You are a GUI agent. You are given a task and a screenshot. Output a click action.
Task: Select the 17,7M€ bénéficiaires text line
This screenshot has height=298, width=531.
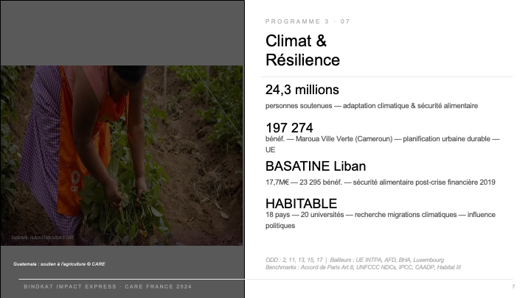[x=381, y=182]
